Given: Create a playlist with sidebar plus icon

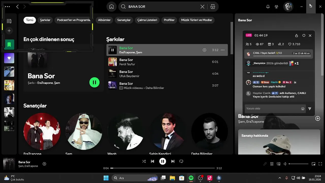Looking at the screenshot, I should pyautogui.click(x=9, y=31).
